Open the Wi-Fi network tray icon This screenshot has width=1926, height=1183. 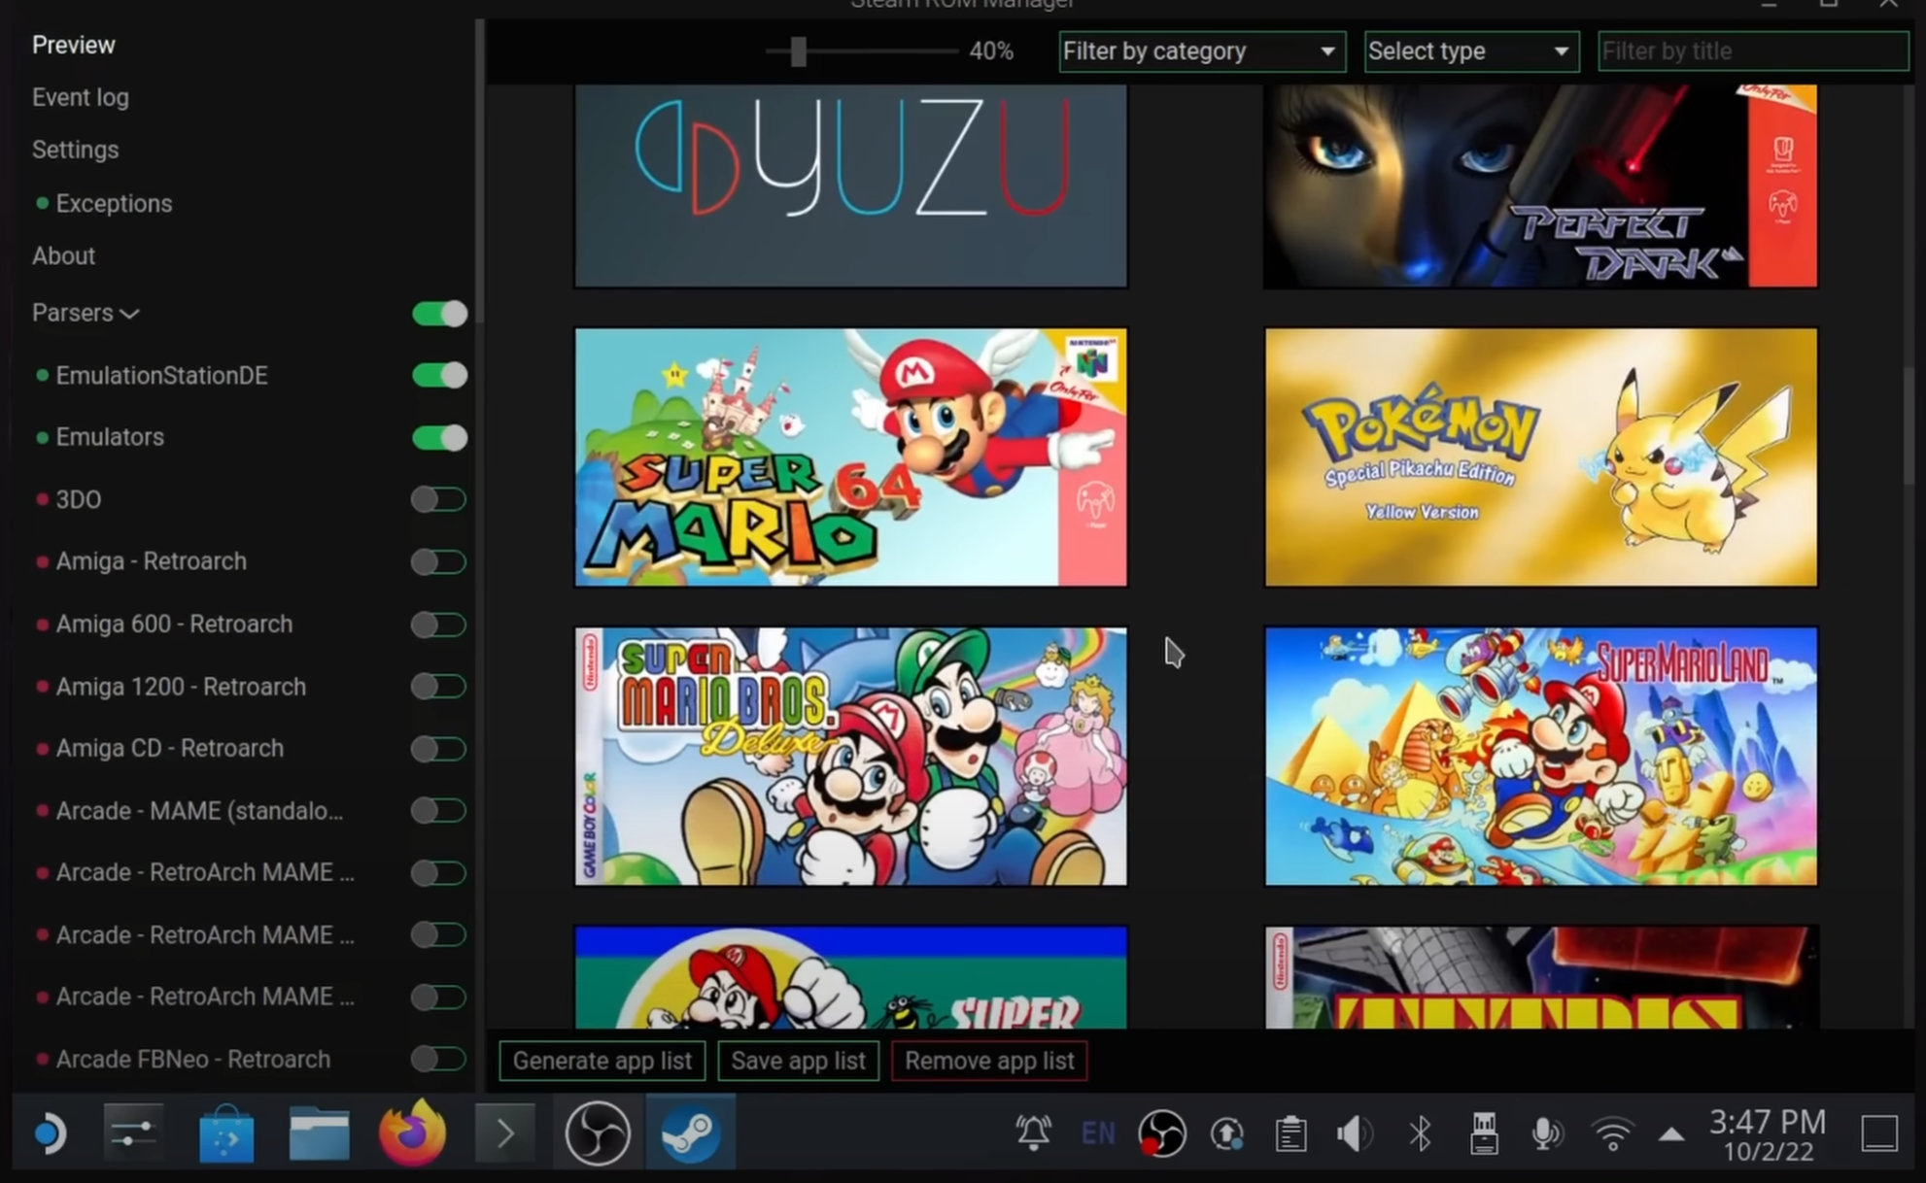coord(1612,1133)
